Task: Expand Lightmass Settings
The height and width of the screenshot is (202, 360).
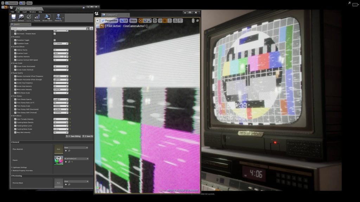Action: [12, 167]
